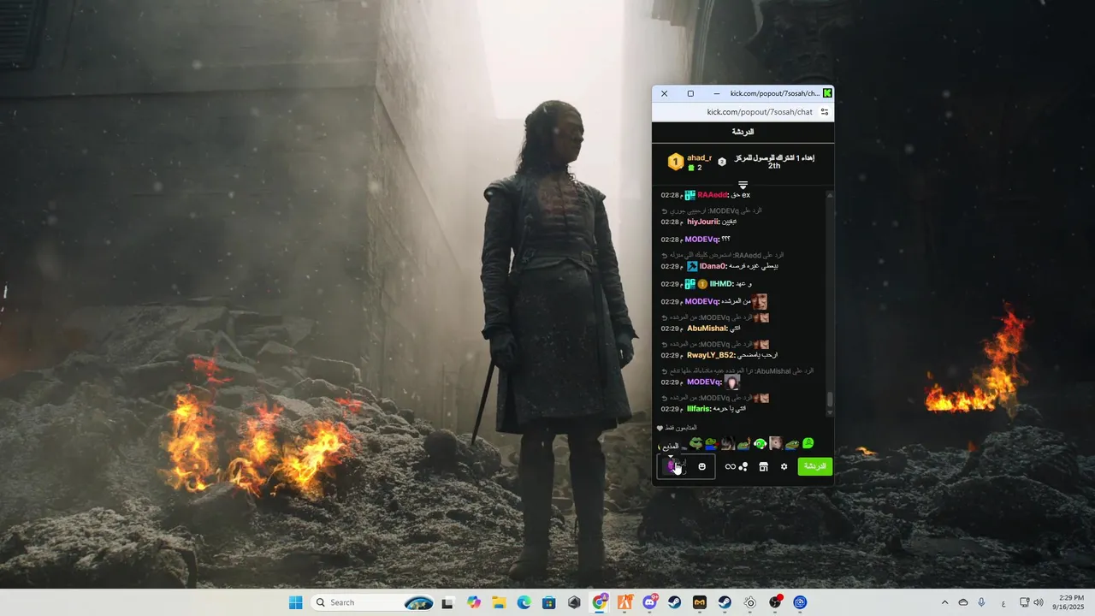The height and width of the screenshot is (616, 1095).
Task: Open chat settings gear icon
Action: (x=784, y=466)
